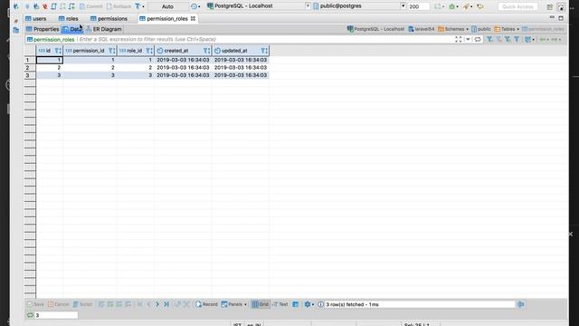Open the Panels dropdown

click(x=234, y=304)
